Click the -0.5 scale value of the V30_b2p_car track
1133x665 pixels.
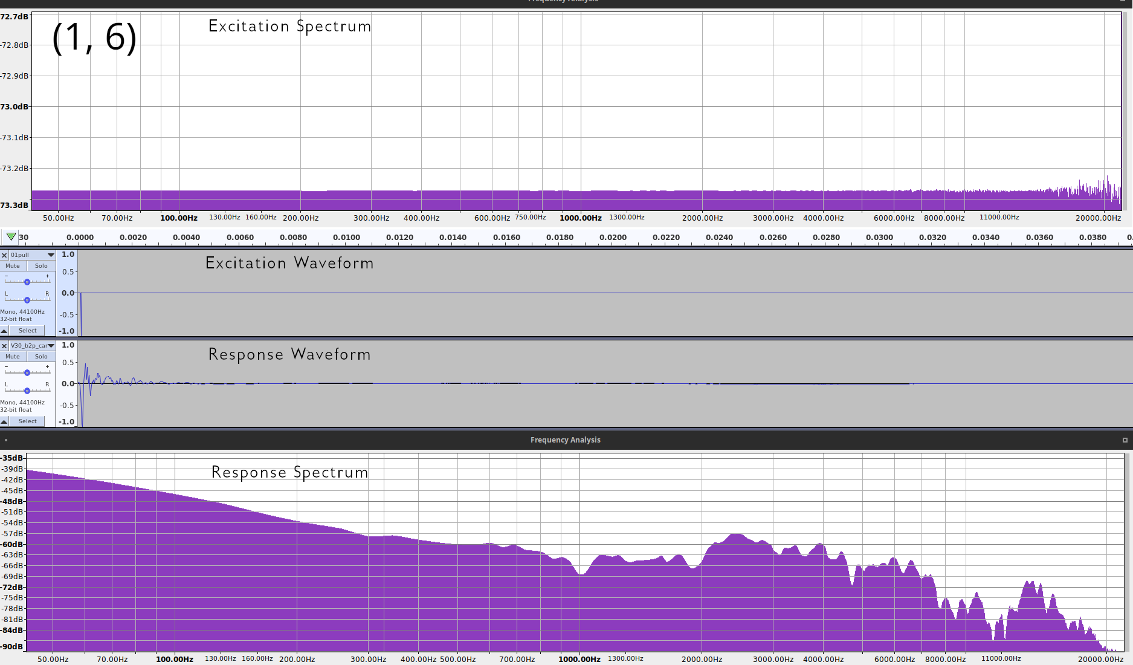click(66, 405)
